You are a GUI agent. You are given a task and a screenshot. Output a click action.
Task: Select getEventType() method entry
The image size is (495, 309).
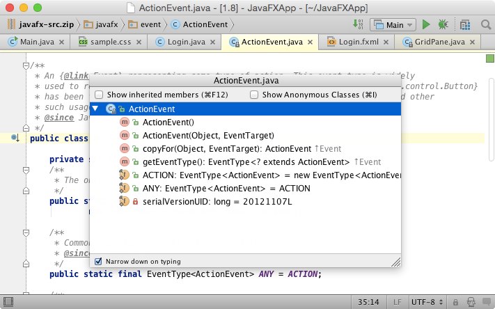pos(246,162)
